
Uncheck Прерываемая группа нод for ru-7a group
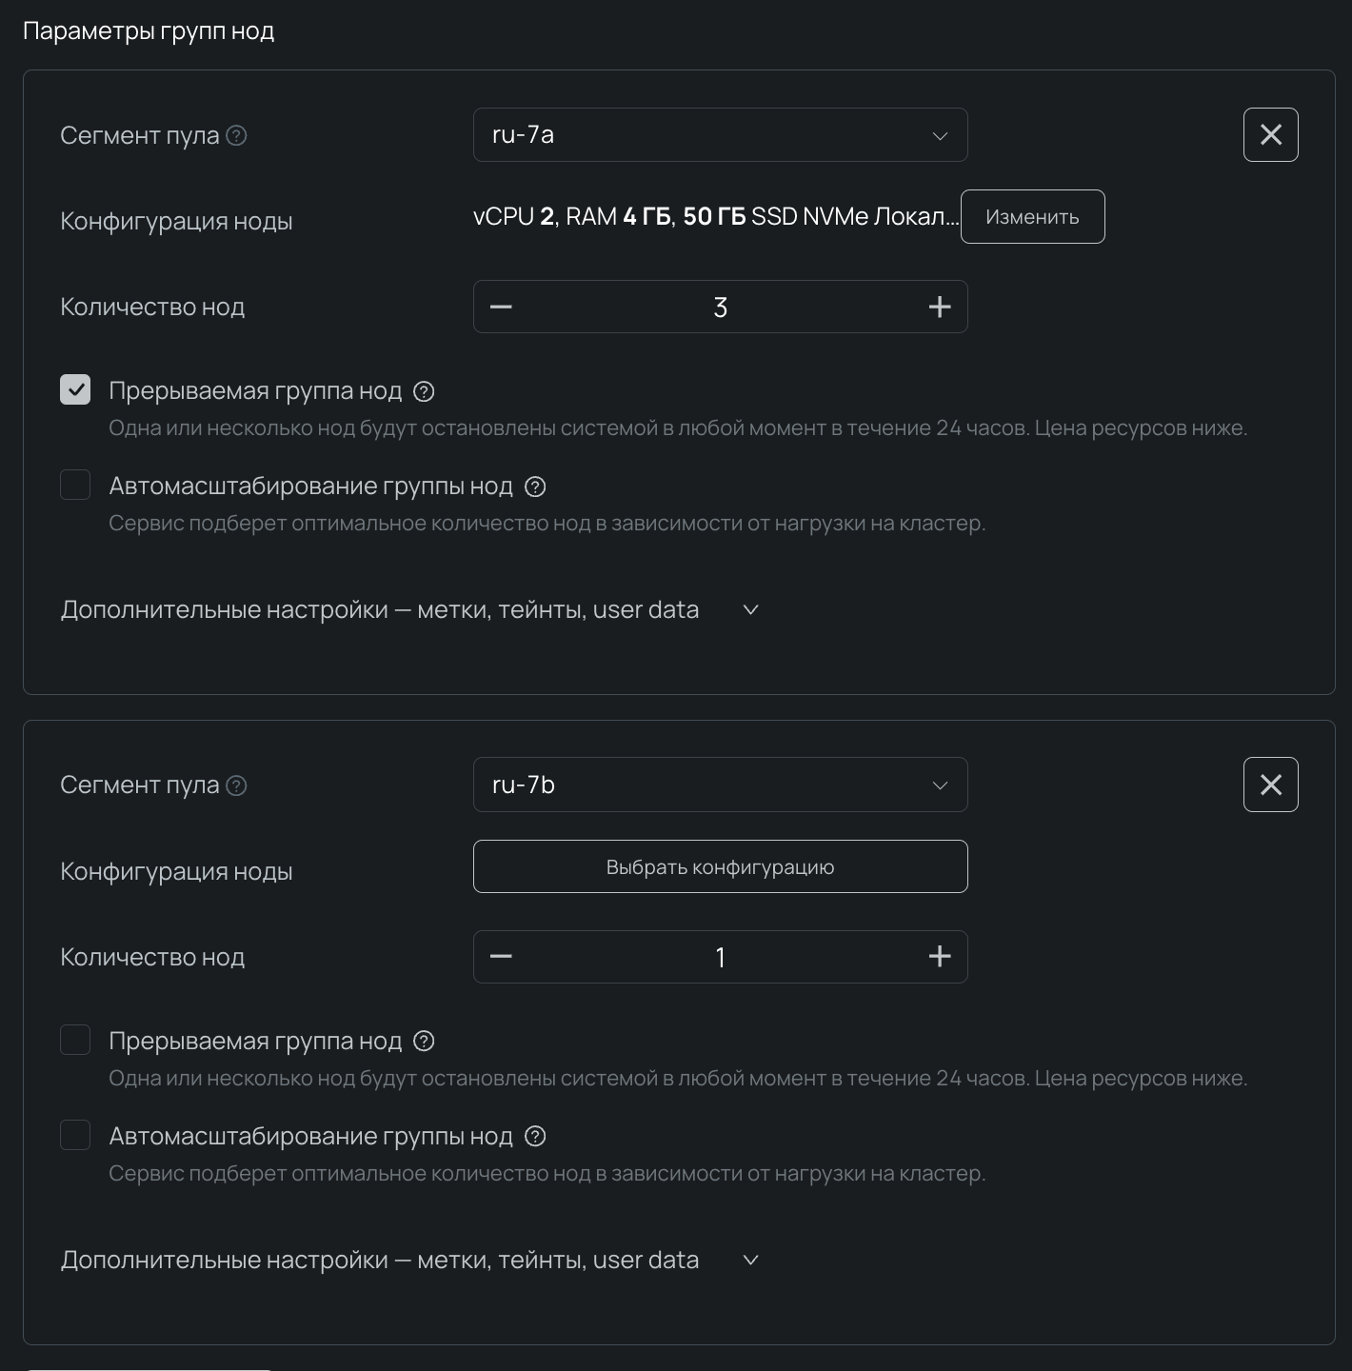[x=75, y=389]
